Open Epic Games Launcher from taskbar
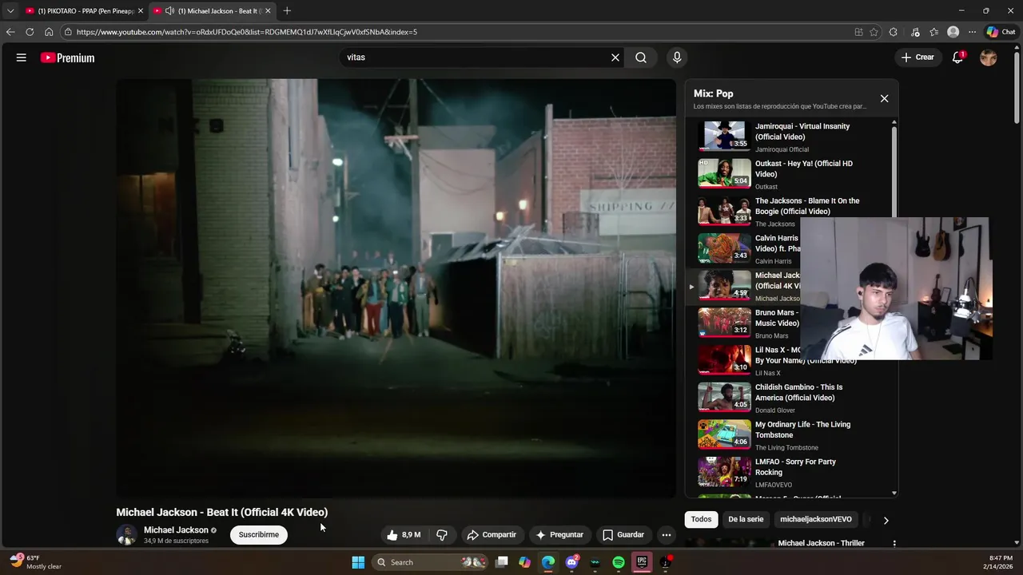Viewport: 1023px width, 575px height. (x=642, y=562)
